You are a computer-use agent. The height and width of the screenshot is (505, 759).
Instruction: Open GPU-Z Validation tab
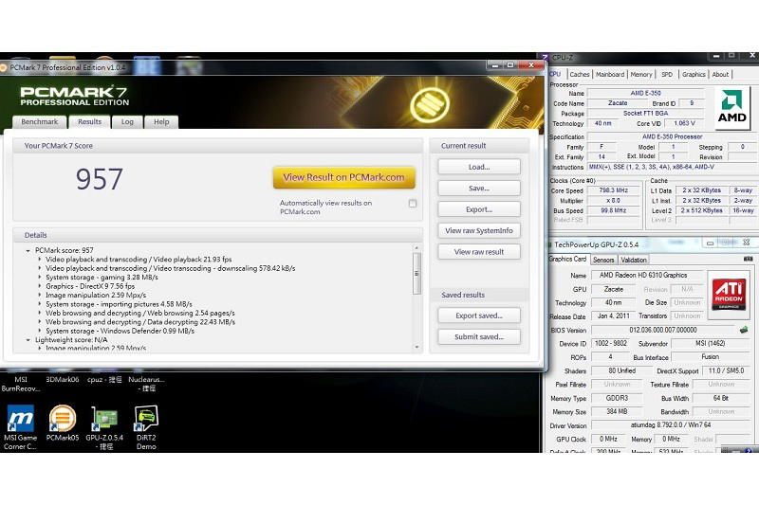pos(634,260)
